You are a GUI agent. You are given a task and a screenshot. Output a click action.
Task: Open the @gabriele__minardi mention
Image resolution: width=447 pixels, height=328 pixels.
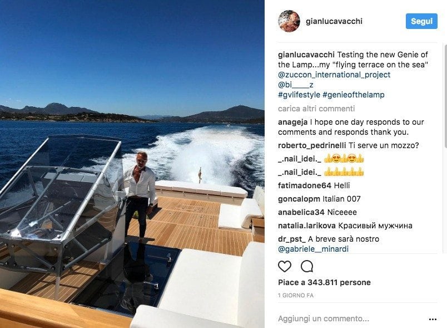314,249
